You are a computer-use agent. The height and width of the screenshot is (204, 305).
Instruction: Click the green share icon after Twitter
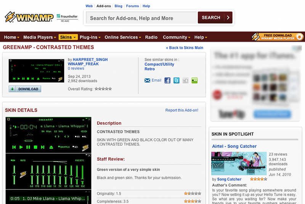tap(194, 81)
